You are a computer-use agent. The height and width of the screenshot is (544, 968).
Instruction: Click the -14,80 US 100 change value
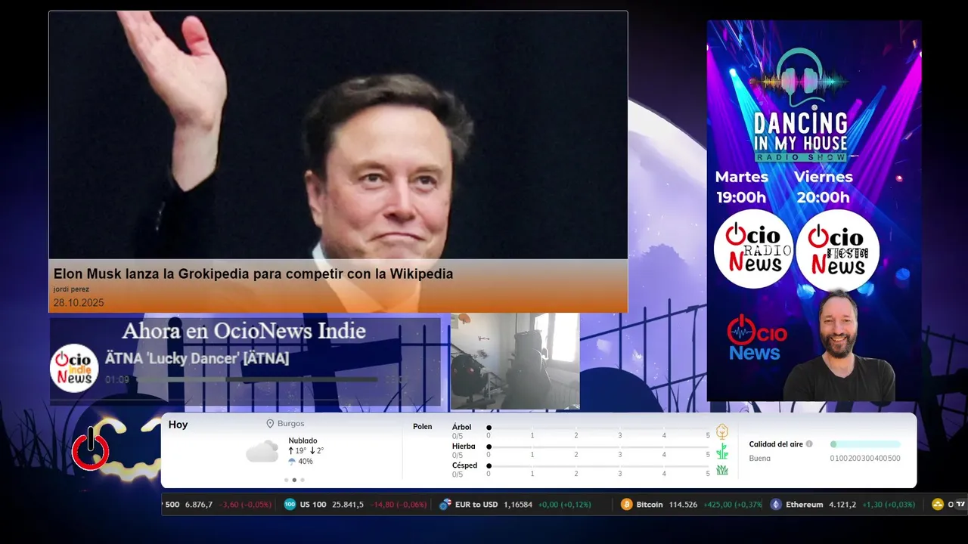tap(383, 505)
